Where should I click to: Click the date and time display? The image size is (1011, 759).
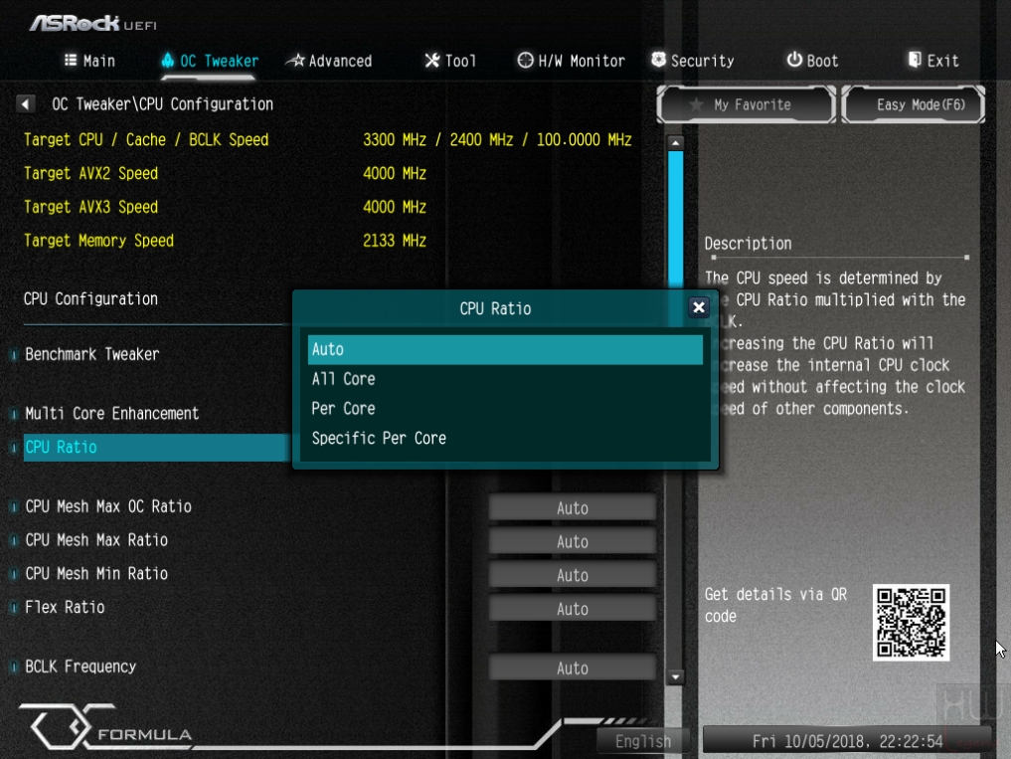click(x=847, y=741)
